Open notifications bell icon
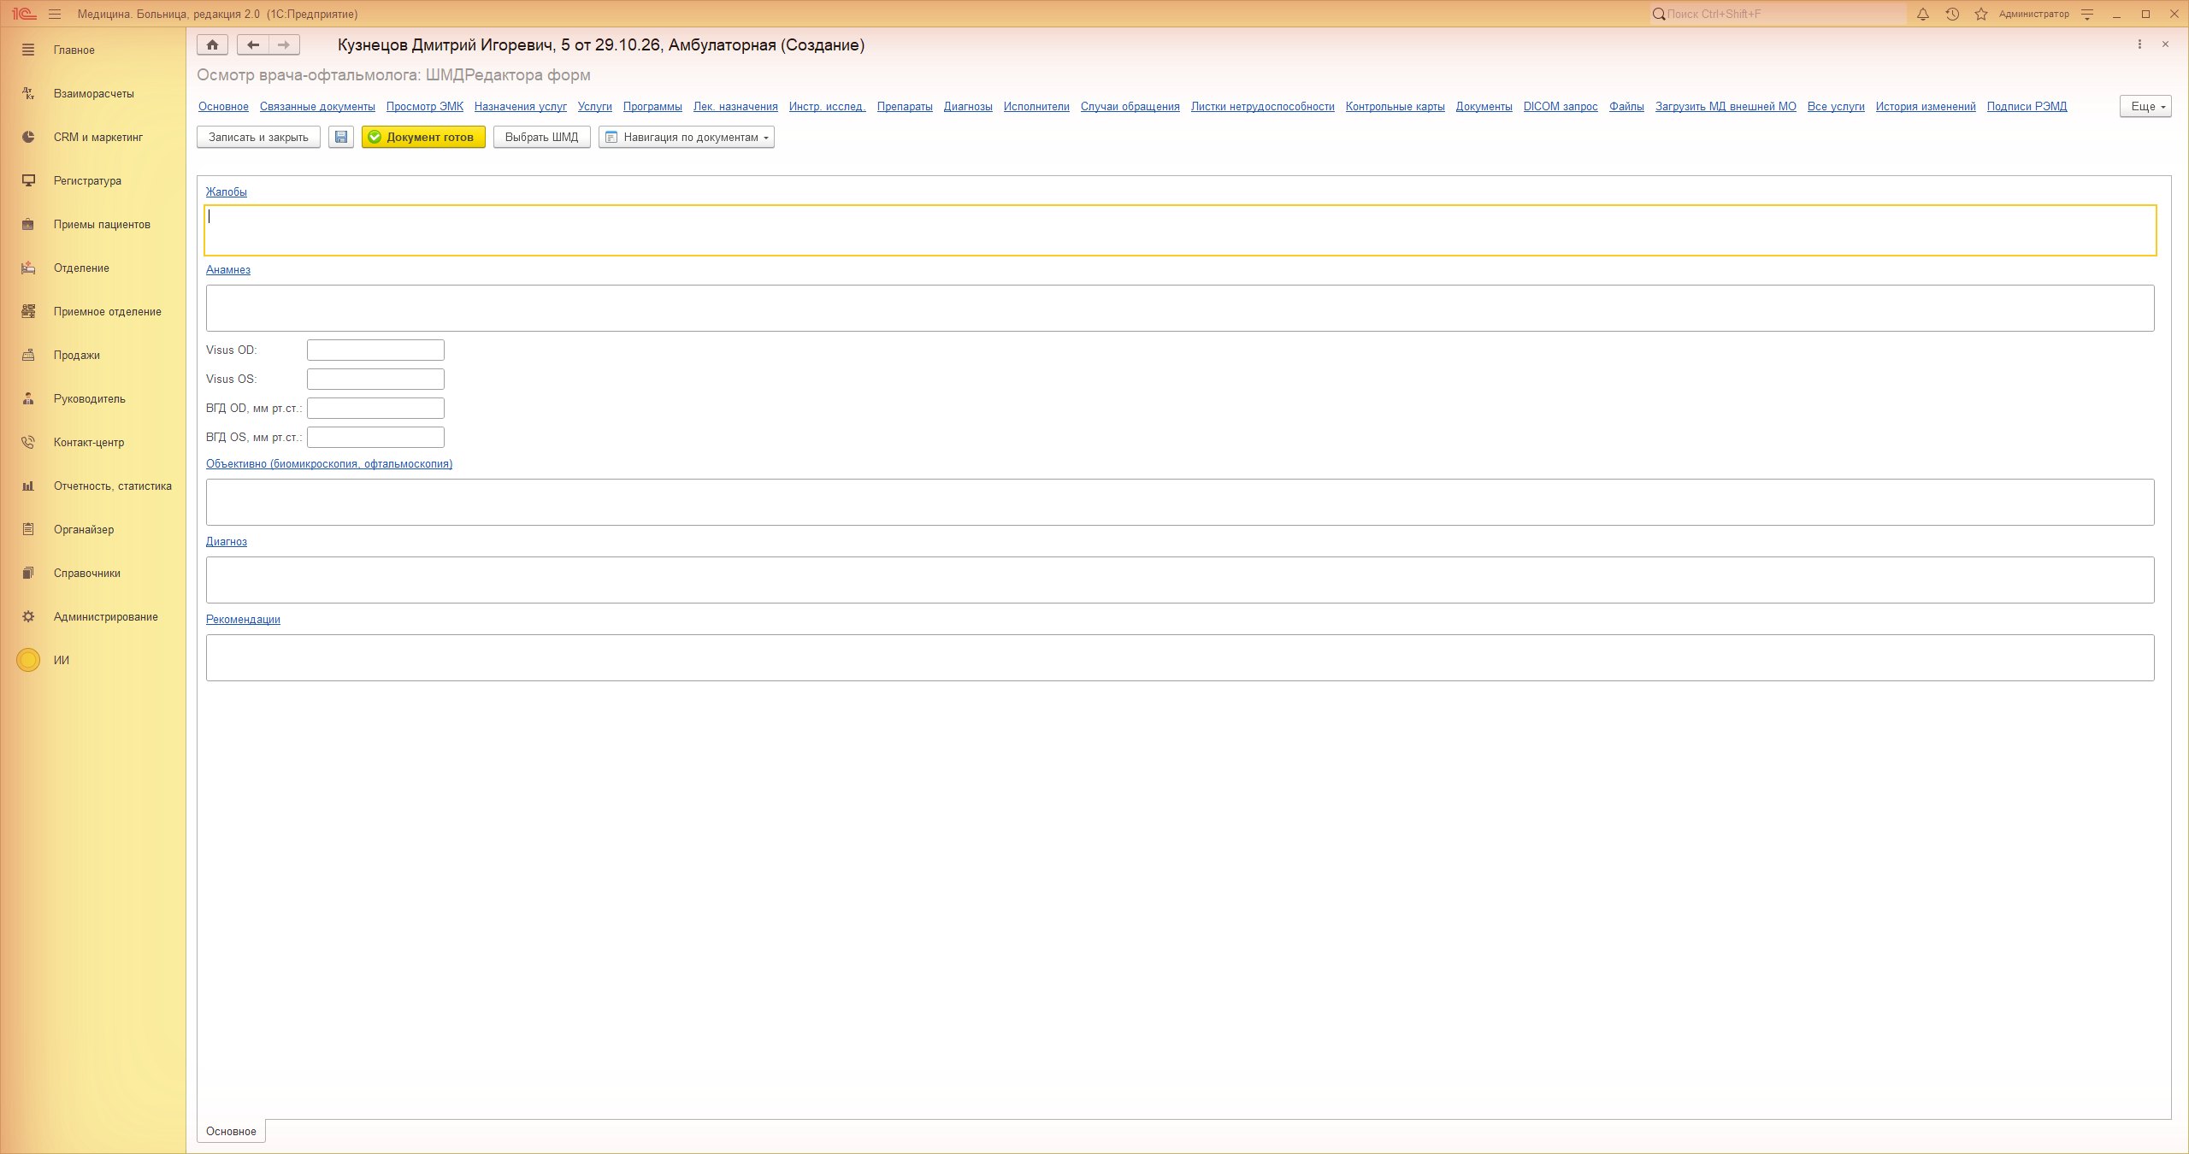The image size is (2189, 1154). pos(1923,14)
